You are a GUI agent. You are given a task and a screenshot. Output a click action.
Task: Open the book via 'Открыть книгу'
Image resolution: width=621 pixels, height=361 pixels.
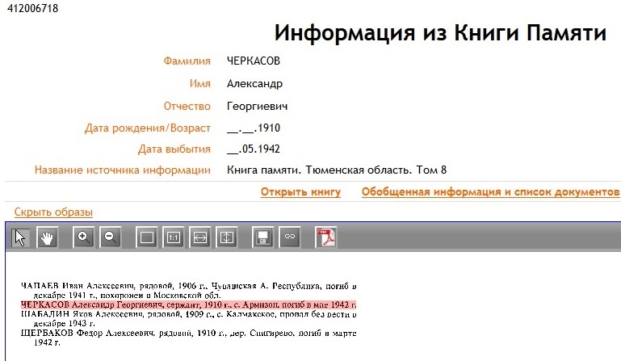[x=300, y=192]
